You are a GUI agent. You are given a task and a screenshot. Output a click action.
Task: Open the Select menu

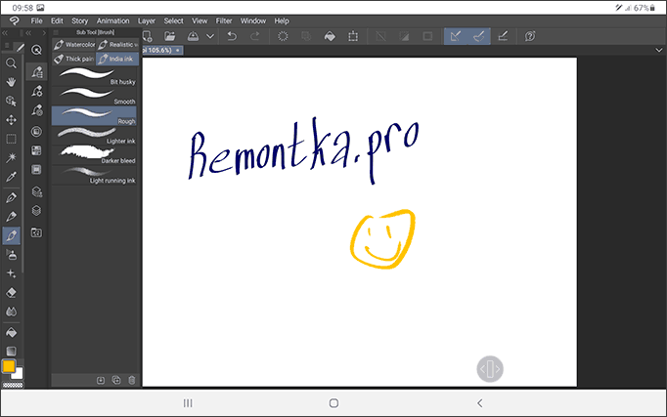pyautogui.click(x=173, y=21)
